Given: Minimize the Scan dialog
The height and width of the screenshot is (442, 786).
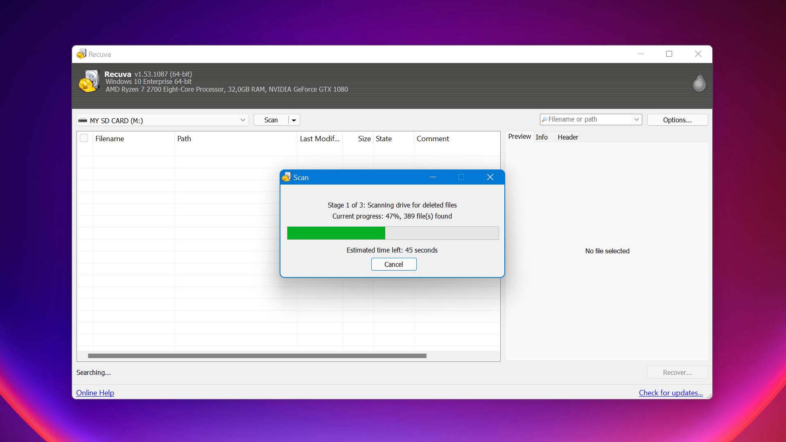Looking at the screenshot, I should (433, 177).
